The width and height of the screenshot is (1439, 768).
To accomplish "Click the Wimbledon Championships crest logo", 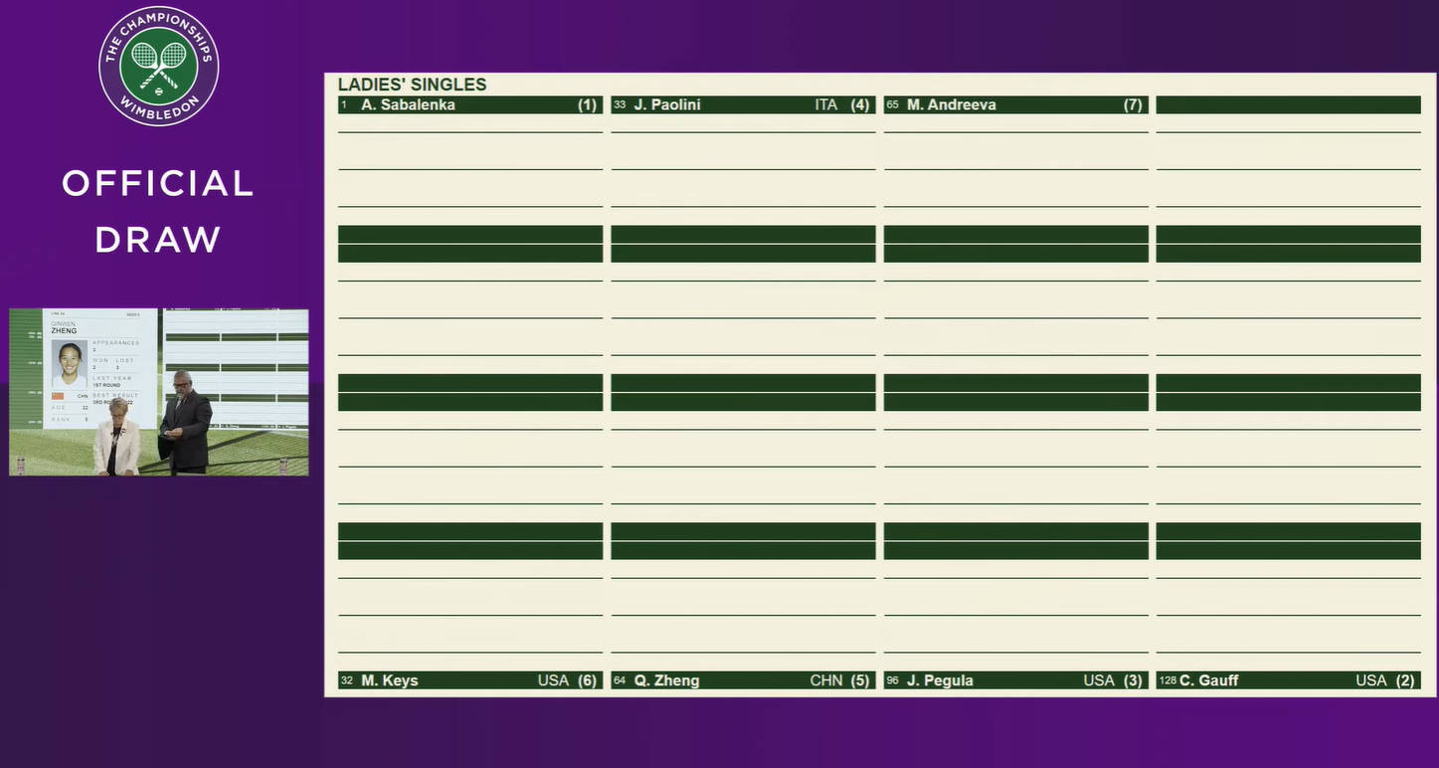I will [159, 66].
